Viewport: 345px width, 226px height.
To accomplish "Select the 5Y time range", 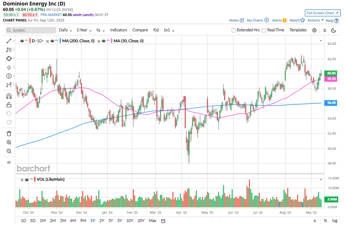I will pos(119,221).
